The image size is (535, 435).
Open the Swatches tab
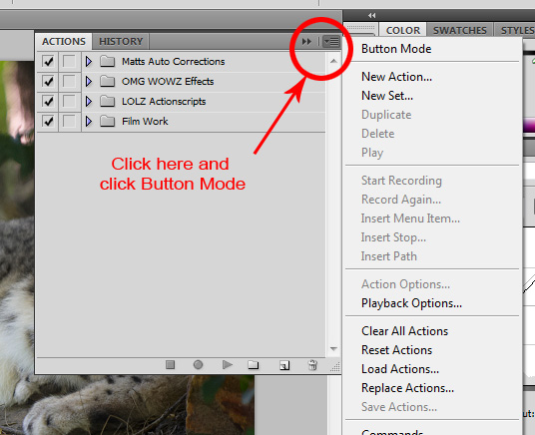click(459, 30)
